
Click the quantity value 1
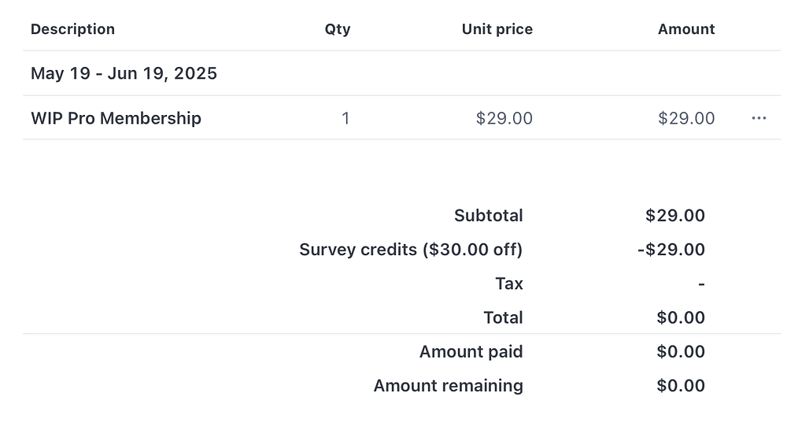click(x=345, y=118)
